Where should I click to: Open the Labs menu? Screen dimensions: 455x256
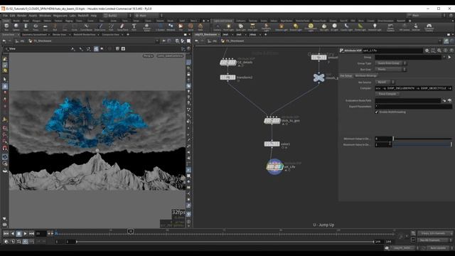coord(73,16)
